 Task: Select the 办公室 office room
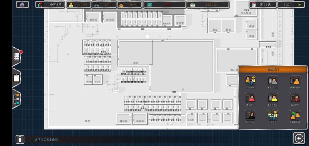point(191,118)
